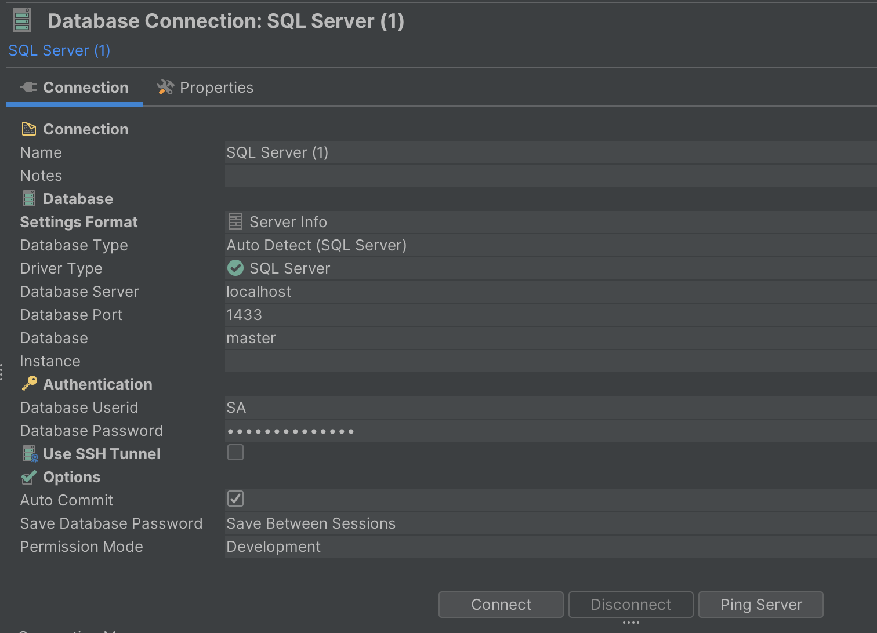Click the green checkmark beside SQL Server driver
Viewport: 877px width, 633px height.
[235, 268]
